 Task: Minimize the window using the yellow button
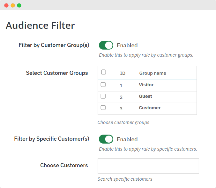point(13,5)
